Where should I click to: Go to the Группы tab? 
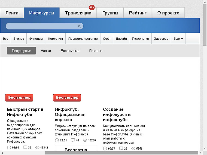tap(110, 13)
